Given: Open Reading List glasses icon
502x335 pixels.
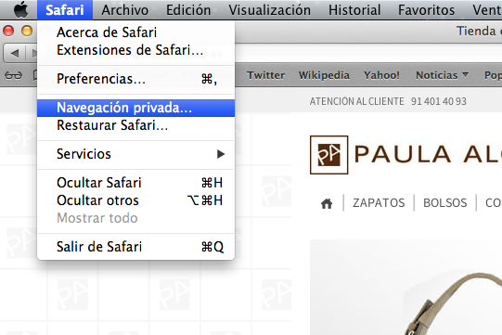Looking at the screenshot, I should click(13, 75).
